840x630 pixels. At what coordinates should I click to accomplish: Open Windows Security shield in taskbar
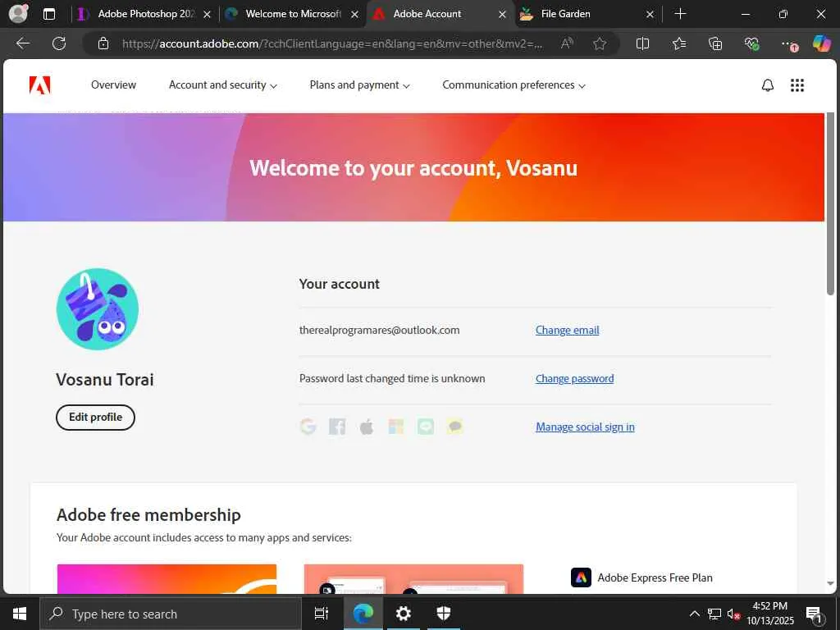coord(444,614)
